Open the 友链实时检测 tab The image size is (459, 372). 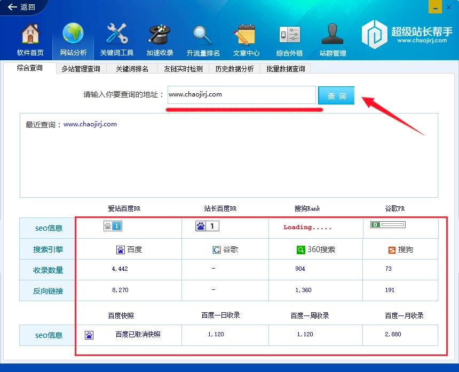click(x=183, y=69)
